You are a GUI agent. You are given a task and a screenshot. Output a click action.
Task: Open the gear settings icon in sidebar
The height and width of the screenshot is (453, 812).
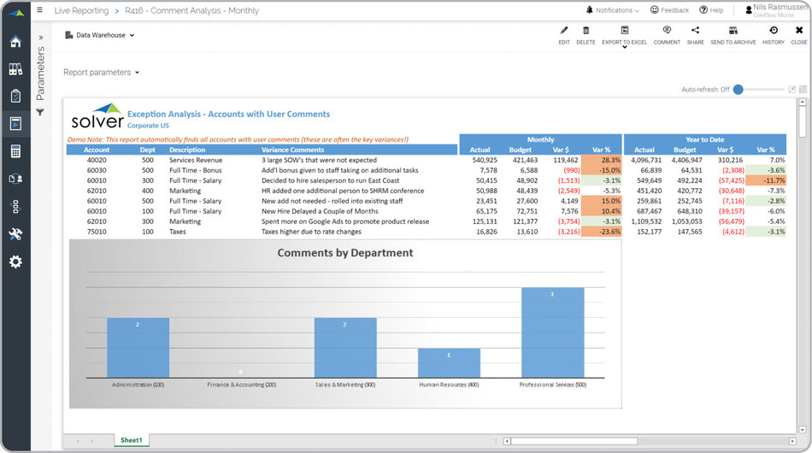15,262
